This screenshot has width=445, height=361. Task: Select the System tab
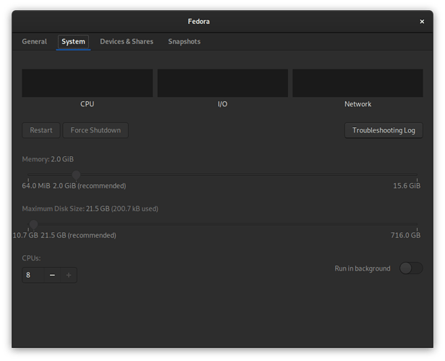(73, 41)
